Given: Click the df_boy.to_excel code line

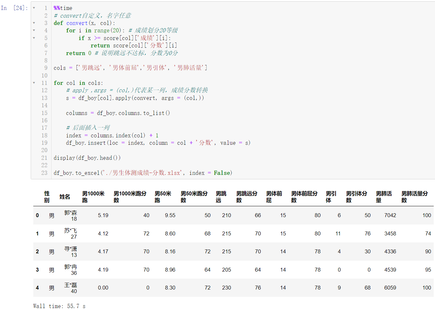Looking at the screenshot, I should pos(143,173).
